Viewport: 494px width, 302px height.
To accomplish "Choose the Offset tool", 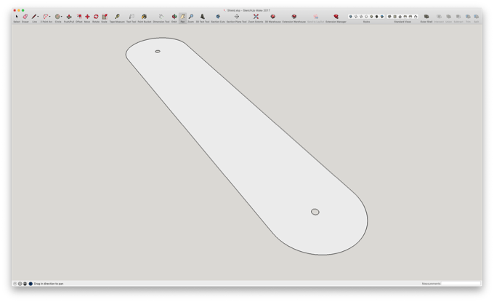I will coord(79,17).
